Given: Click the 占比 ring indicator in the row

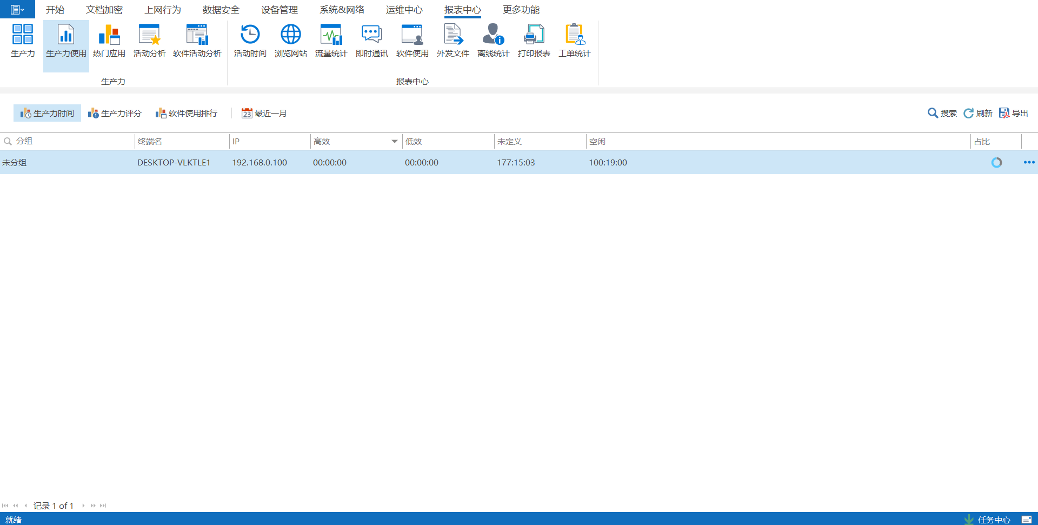Looking at the screenshot, I should [x=996, y=162].
